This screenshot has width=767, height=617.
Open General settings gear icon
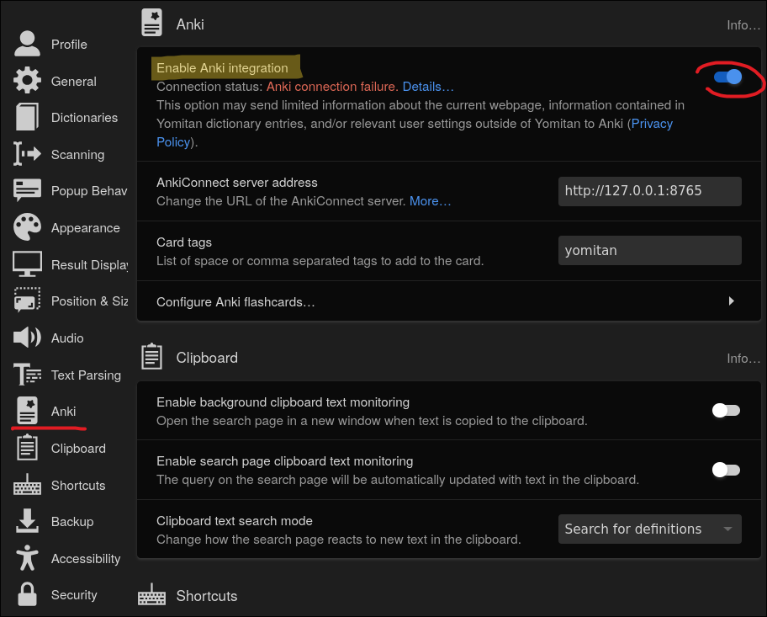pos(27,81)
